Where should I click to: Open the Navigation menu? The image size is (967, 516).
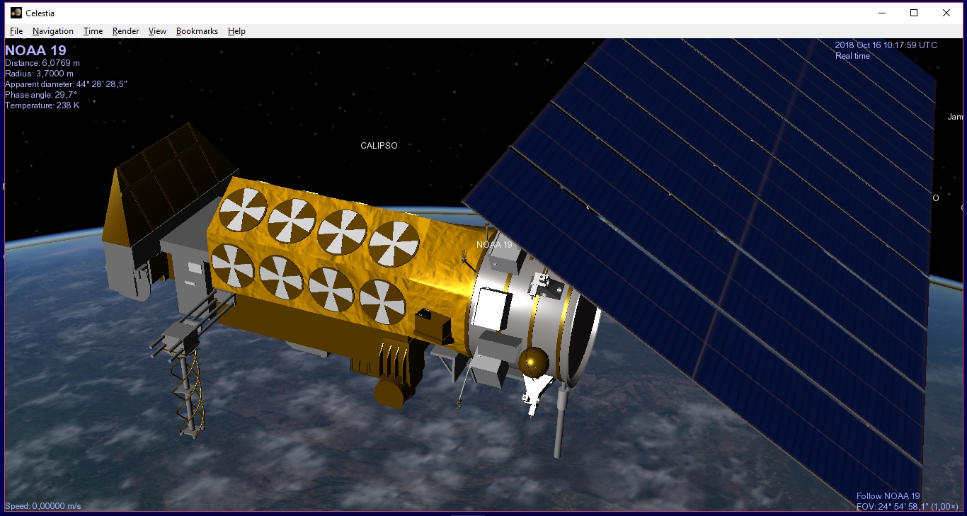[x=53, y=31]
